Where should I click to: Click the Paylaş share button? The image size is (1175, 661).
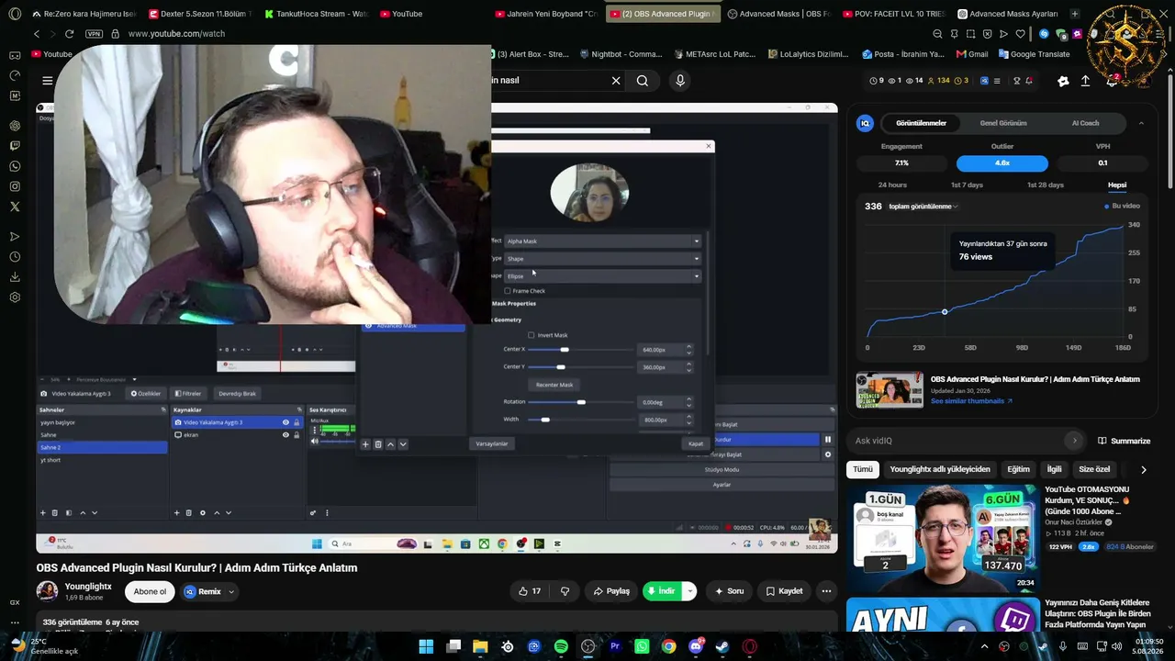coord(611,591)
